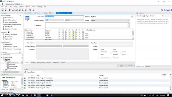Screen dimensions: 172x97
Task: Open the utf8 charset dropdown
Action: pyautogui.click(x=55, y=20)
